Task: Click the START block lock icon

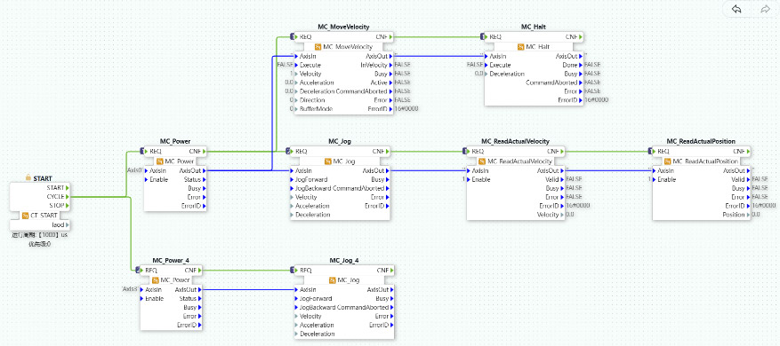Action: (x=28, y=177)
